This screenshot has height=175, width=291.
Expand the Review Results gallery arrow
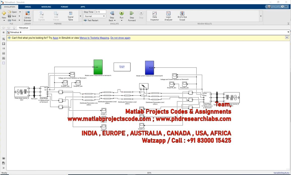click(x=261, y=16)
